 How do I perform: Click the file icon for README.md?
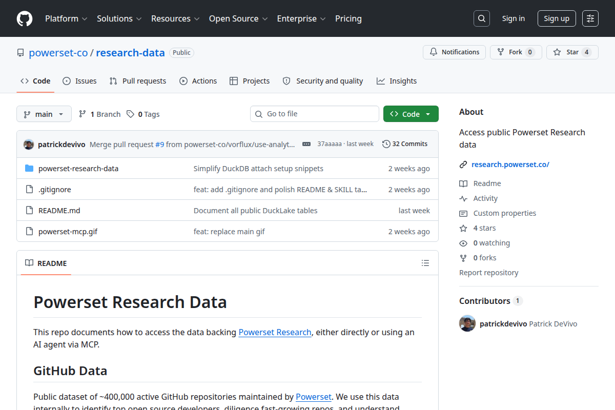pos(29,211)
